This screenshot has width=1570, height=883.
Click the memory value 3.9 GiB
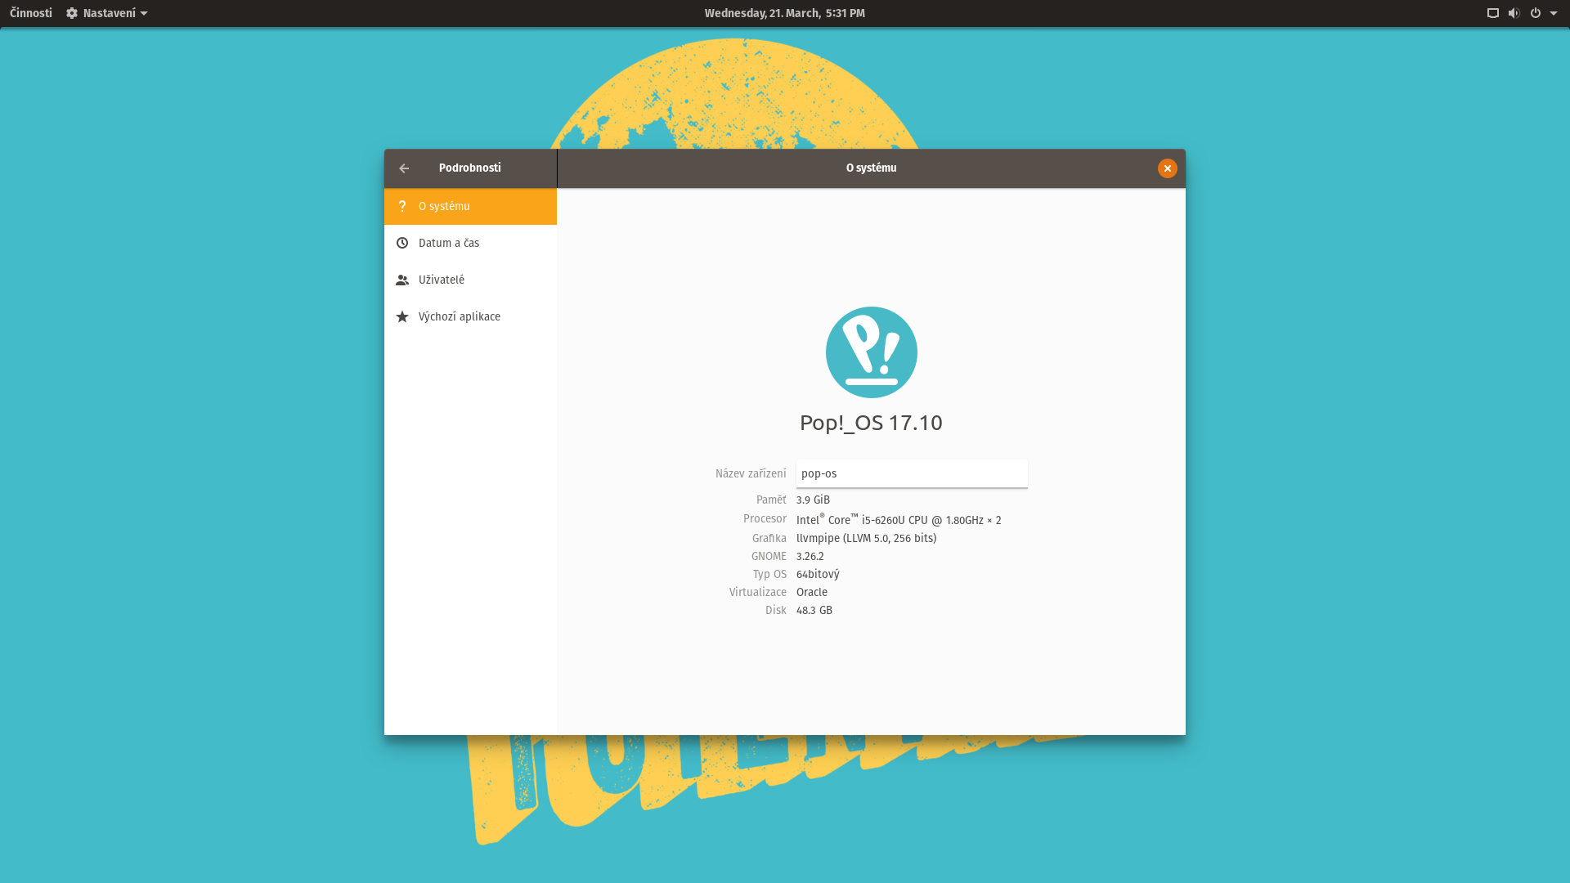tap(813, 500)
